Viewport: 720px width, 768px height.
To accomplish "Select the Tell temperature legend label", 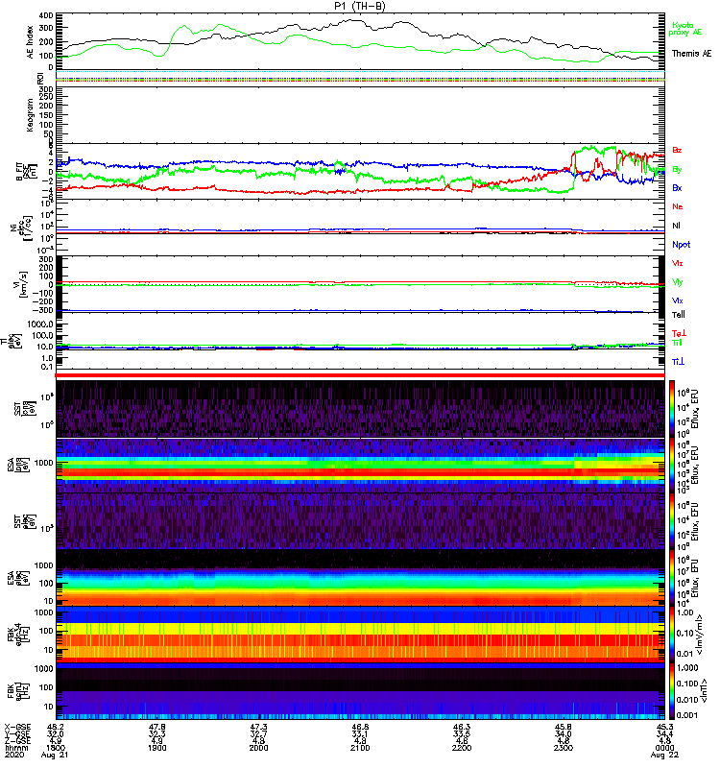I will (678, 314).
